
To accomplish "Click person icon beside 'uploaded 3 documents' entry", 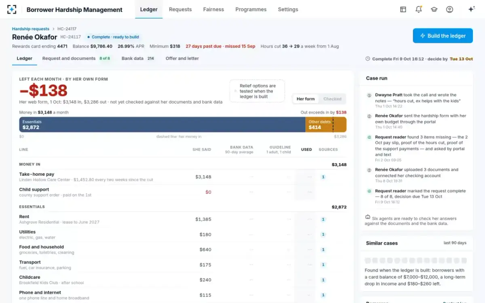I will coord(369,170).
